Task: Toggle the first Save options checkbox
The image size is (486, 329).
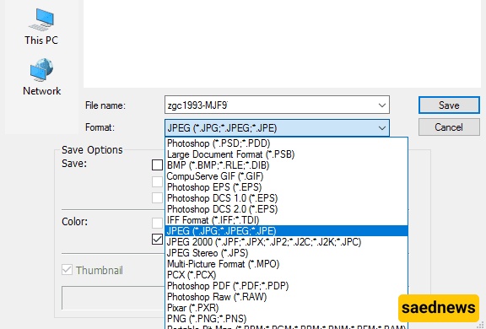Action: click(157, 164)
